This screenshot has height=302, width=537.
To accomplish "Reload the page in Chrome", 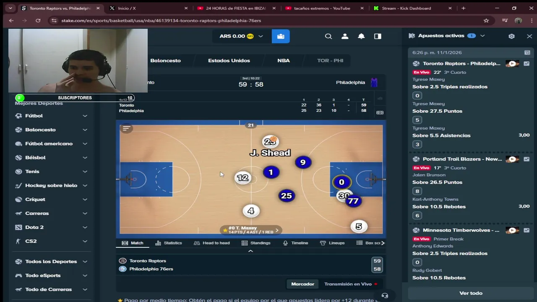I will coord(38,21).
